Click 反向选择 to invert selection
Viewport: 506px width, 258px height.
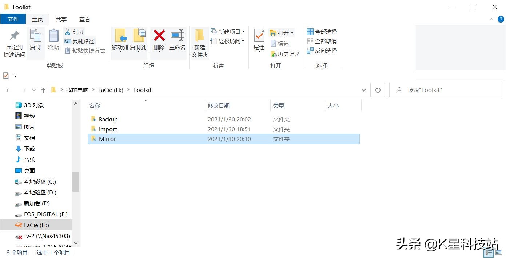coord(322,51)
